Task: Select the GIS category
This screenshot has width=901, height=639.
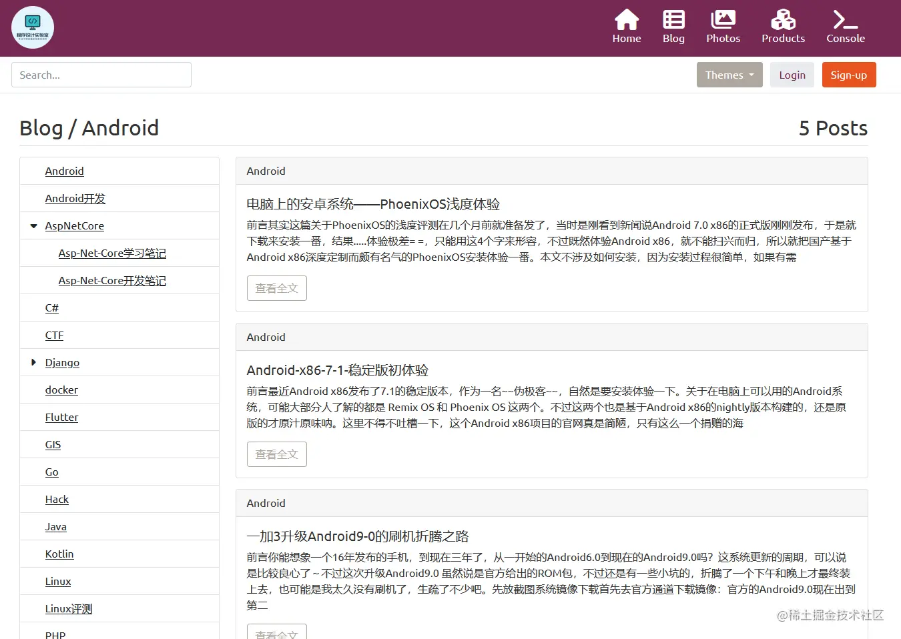Action: coord(53,444)
